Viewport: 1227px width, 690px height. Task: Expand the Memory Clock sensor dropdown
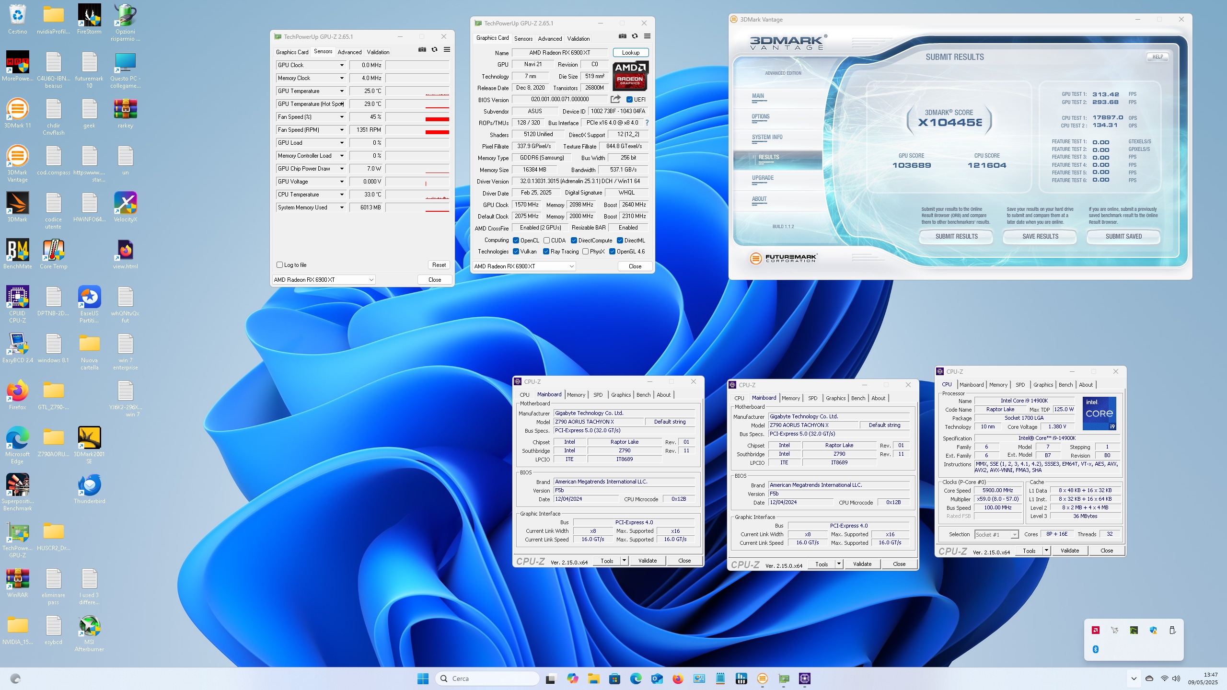pyautogui.click(x=342, y=78)
